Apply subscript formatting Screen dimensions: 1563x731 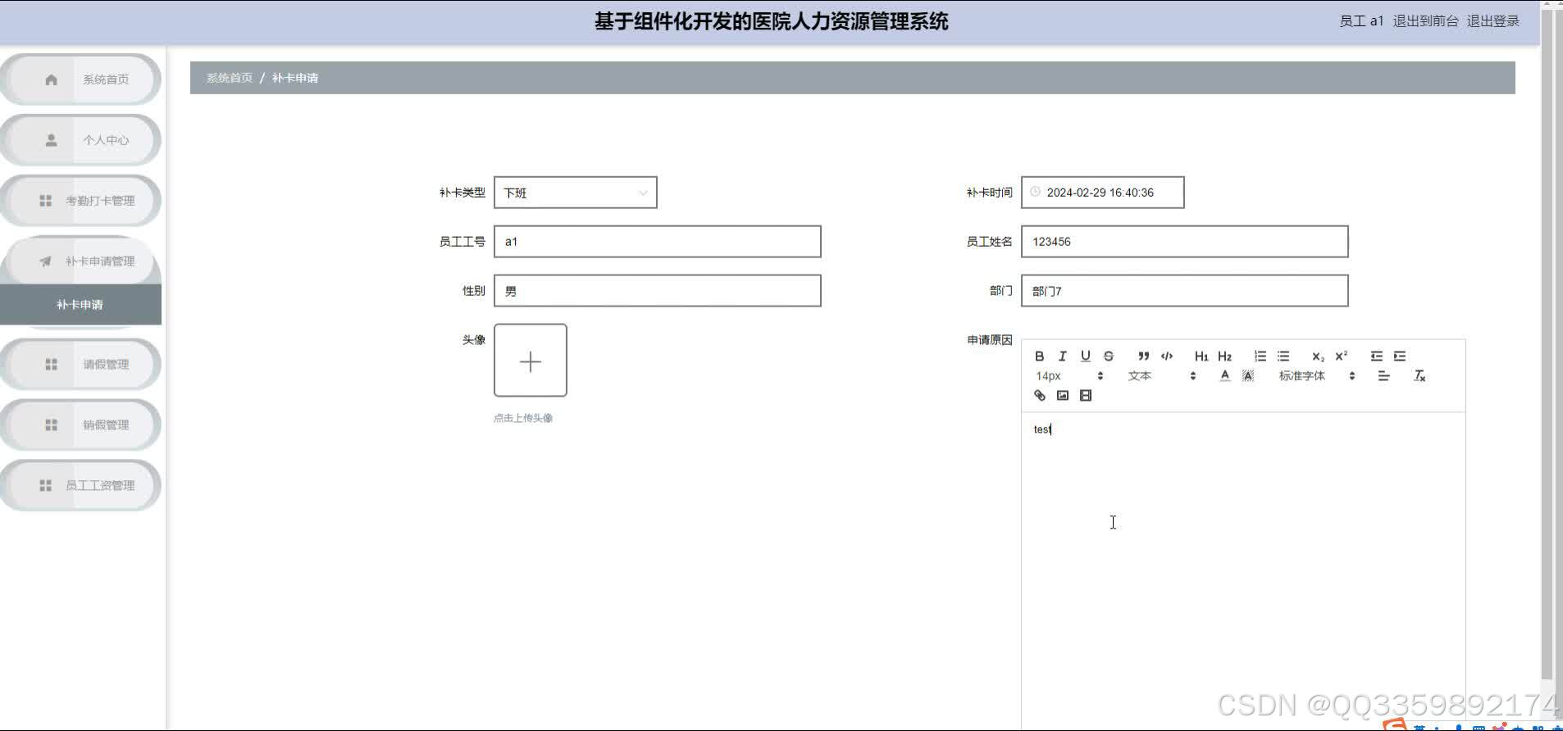1318,356
